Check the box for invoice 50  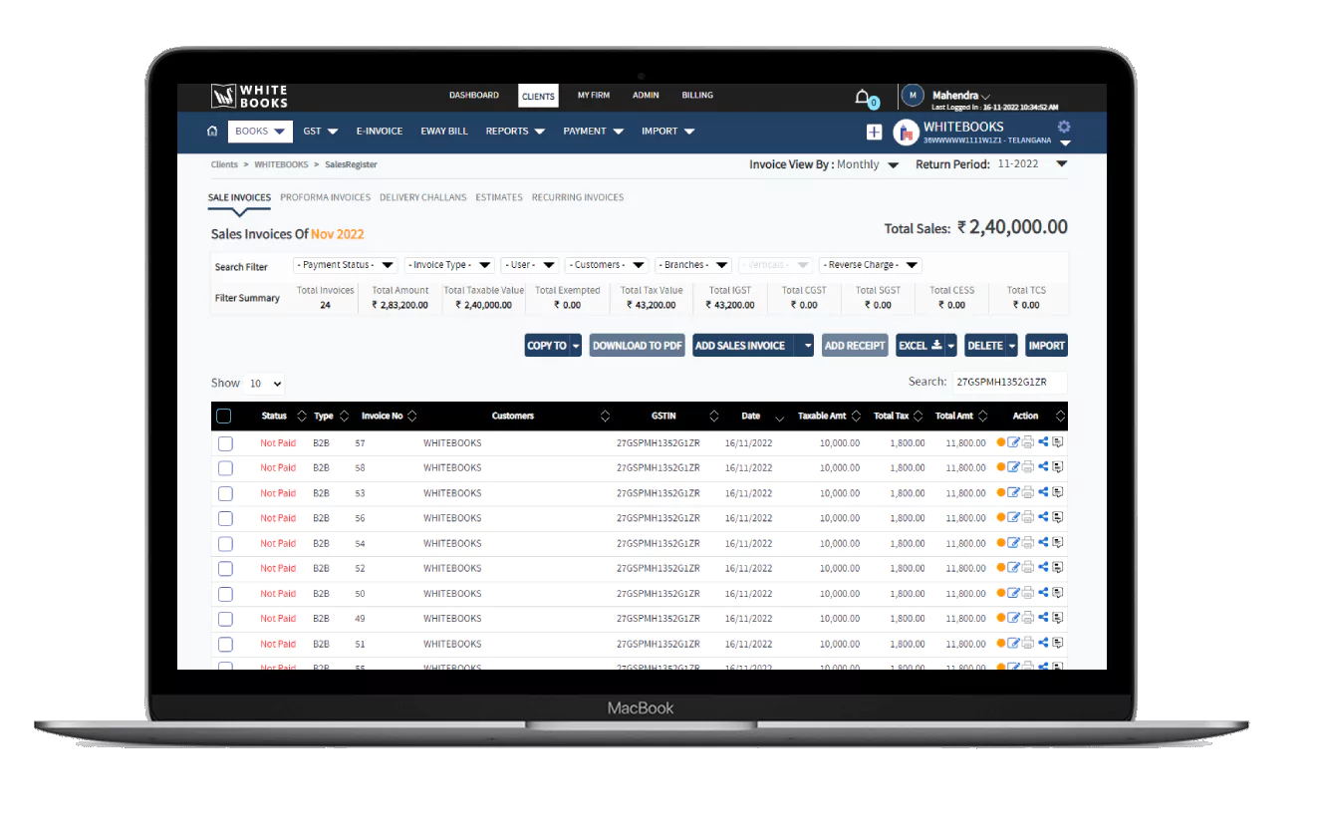click(225, 594)
